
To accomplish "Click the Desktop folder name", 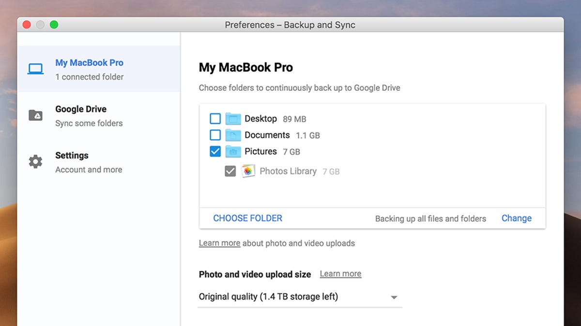I will [260, 118].
